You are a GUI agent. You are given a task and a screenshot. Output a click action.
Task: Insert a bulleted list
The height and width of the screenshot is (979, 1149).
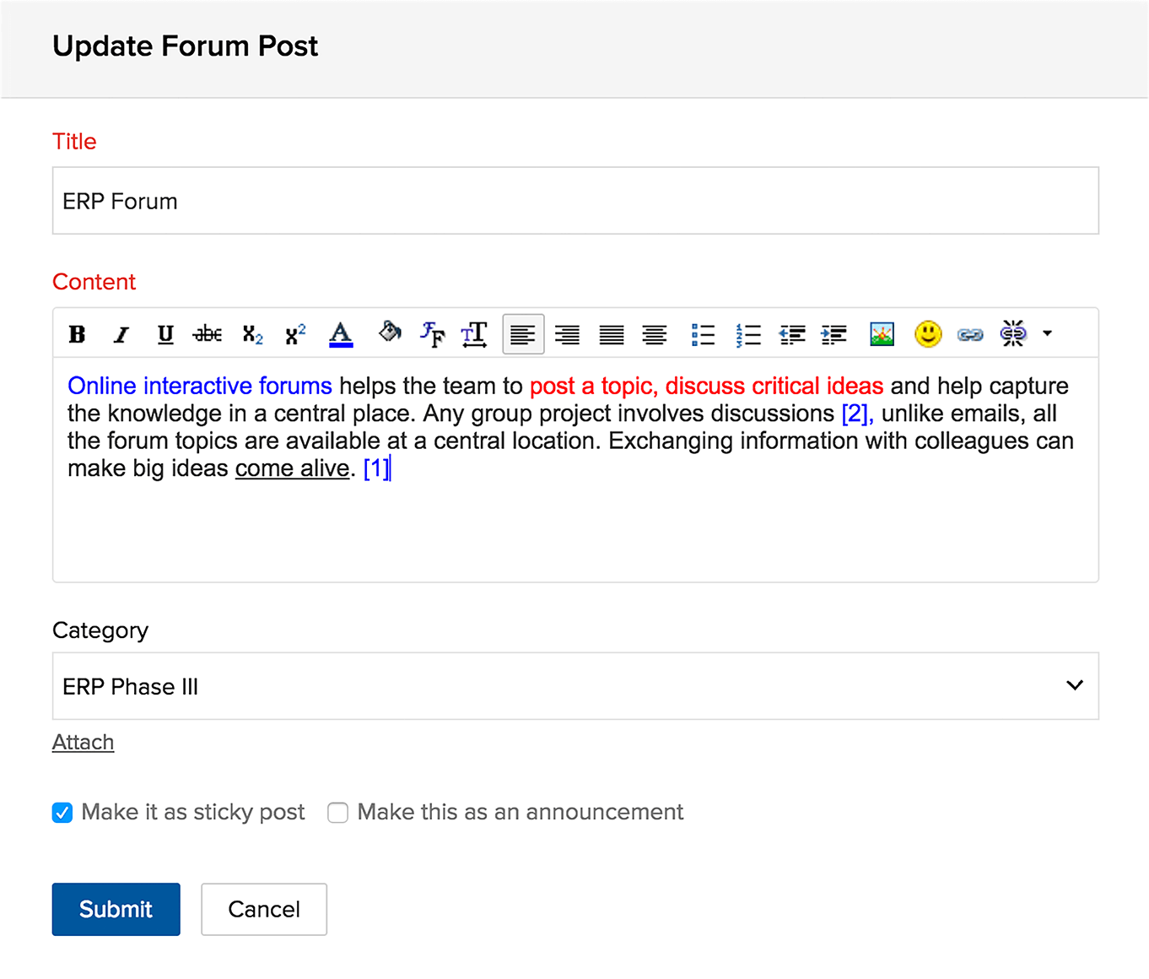[x=703, y=334]
